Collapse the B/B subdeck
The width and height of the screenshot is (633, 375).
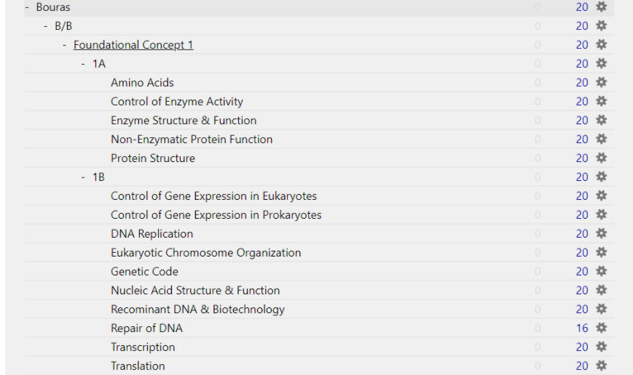click(x=46, y=26)
